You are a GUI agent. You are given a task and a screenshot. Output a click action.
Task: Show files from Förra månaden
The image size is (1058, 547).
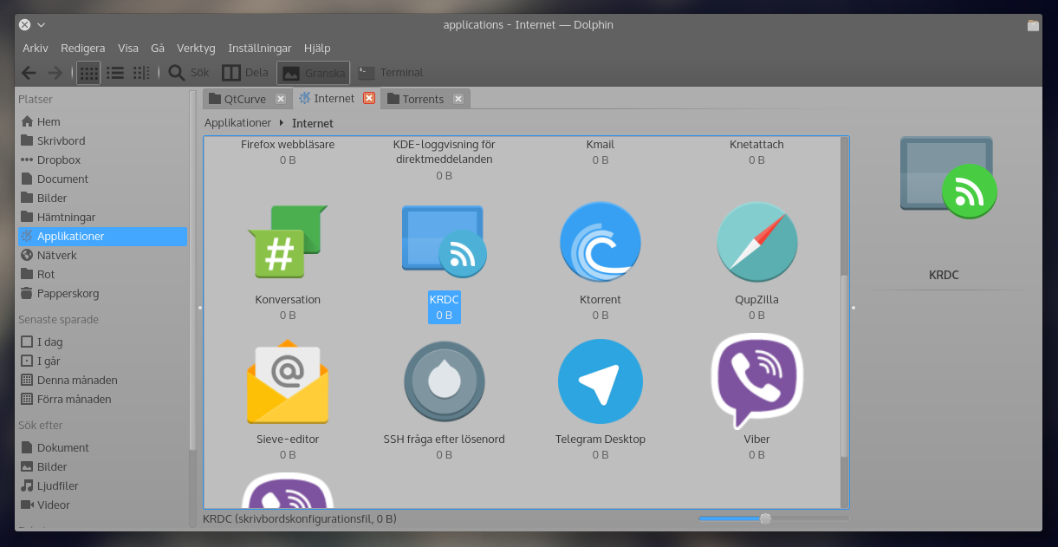click(102, 400)
